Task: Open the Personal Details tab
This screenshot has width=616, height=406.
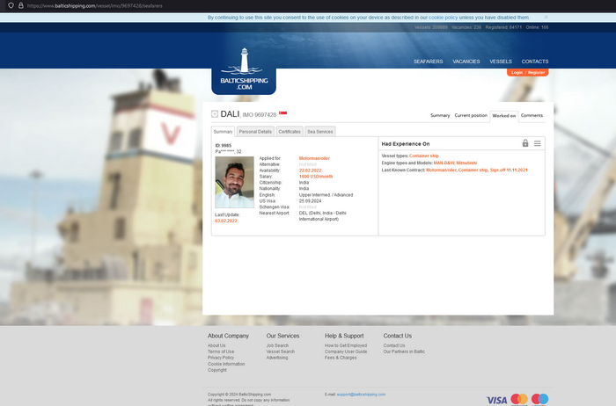Action: pos(255,132)
